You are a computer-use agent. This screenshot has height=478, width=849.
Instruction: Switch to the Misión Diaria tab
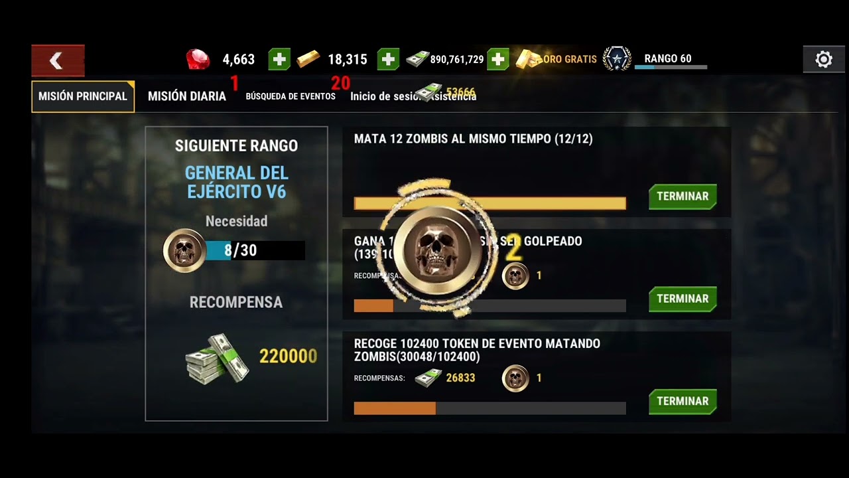click(187, 96)
